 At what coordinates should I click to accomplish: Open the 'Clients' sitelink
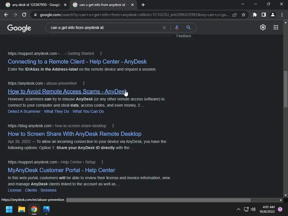tap(31, 190)
